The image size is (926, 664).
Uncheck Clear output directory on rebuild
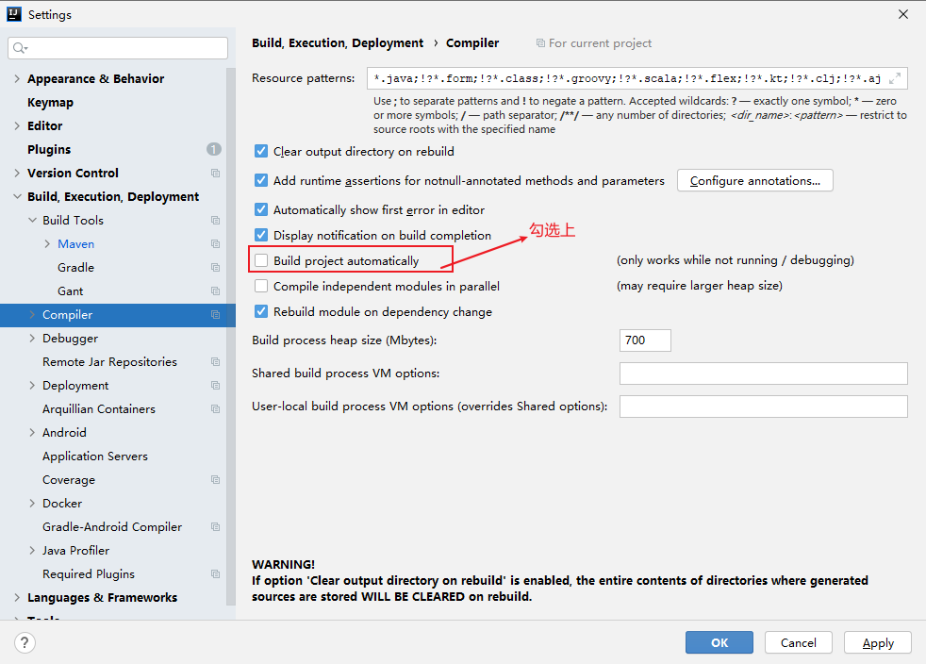tap(261, 151)
